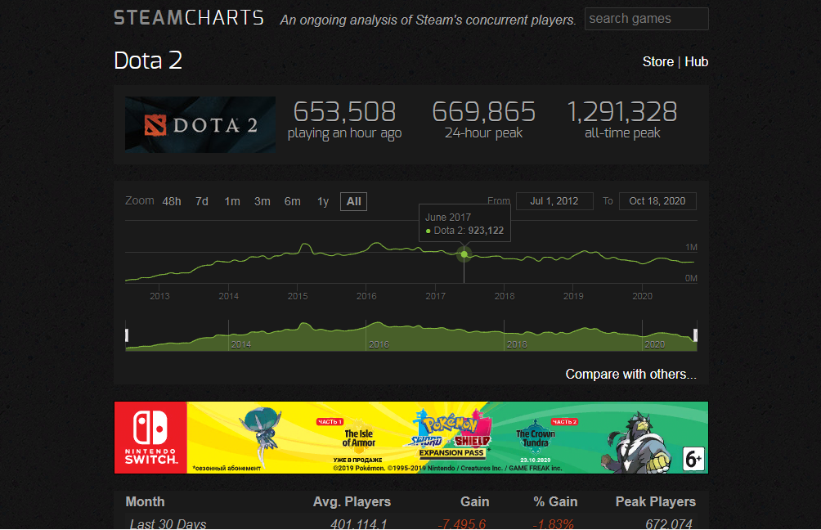Click the 2018 label in navigator

pyautogui.click(x=517, y=344)
